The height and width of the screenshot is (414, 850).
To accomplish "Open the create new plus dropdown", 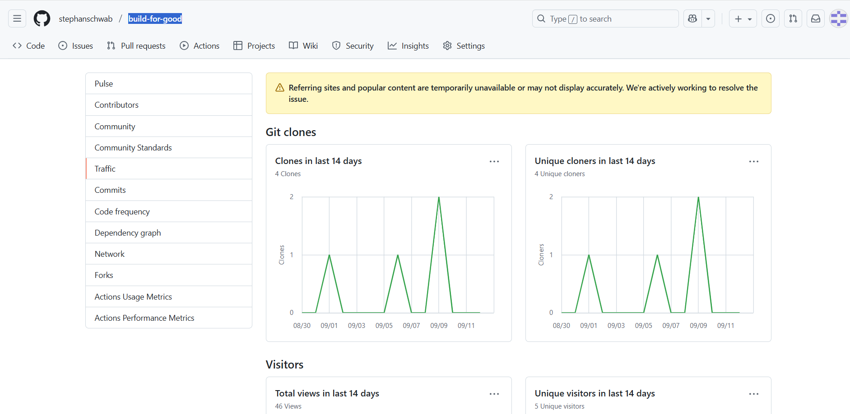I will 743,18.
